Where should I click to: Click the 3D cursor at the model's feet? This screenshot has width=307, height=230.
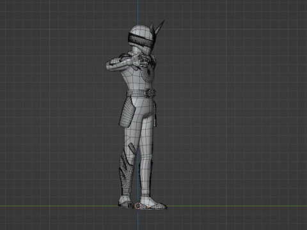[138, 206]
